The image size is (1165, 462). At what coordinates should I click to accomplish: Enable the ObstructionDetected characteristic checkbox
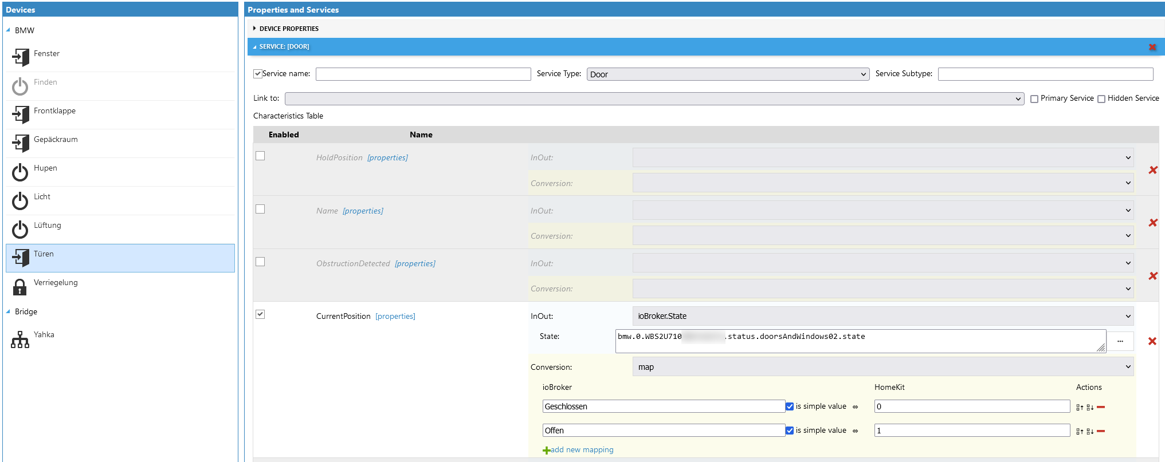(260, 262)
